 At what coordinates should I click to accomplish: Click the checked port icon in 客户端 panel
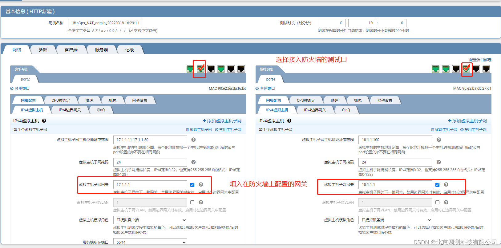[200, 69]
